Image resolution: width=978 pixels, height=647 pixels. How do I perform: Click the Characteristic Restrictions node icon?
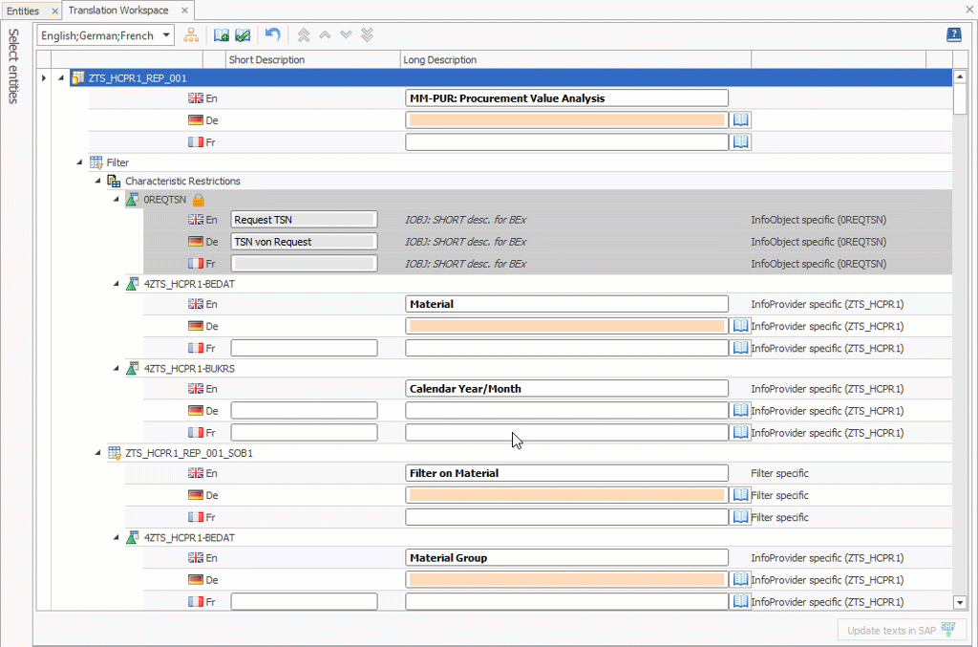pyautogui.click(x=114, y=181)
